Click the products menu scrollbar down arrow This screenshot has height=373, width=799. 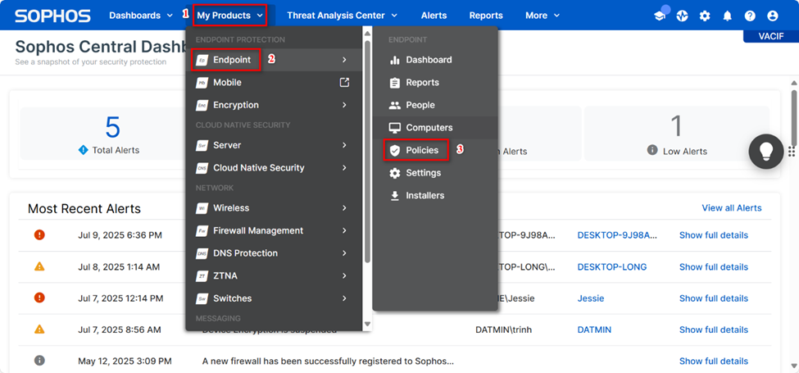click(x=367, y=325)
